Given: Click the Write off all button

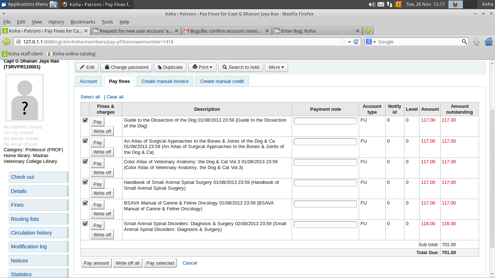Looking at the screenshot, I should click(127, 263).
